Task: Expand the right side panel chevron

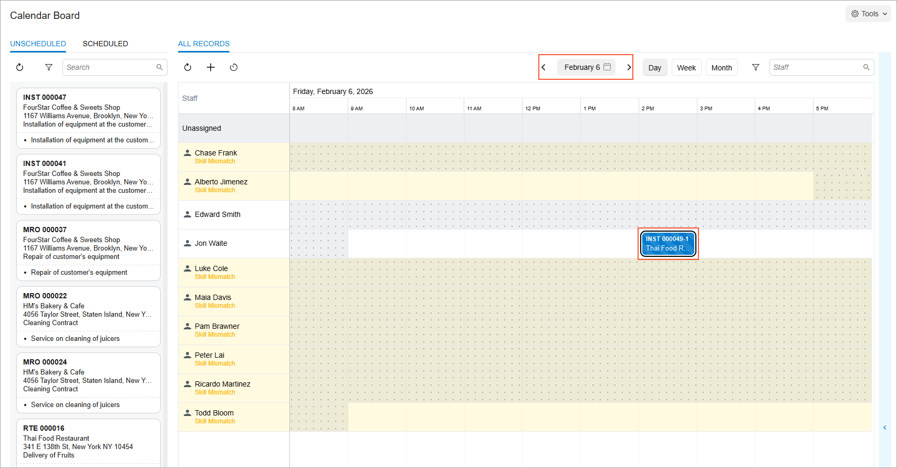Action: (x=885, y=428)
